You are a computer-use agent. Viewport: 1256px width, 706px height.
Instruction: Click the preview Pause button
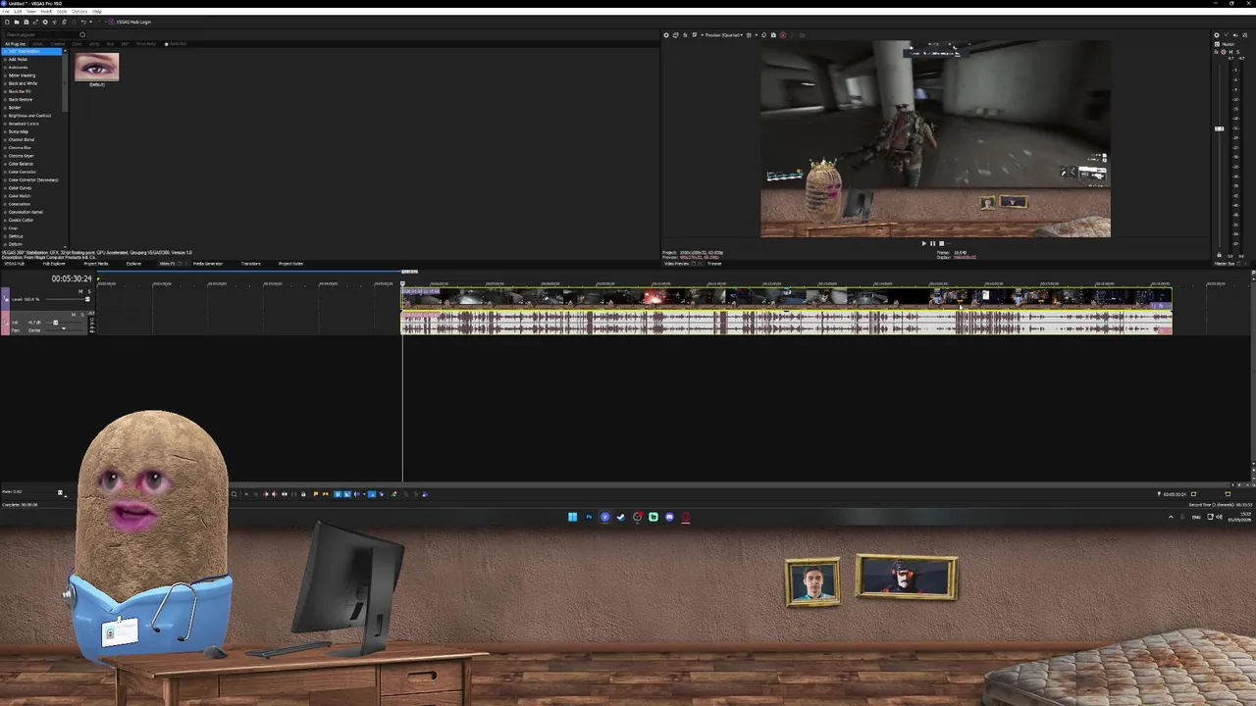[932, 243]
